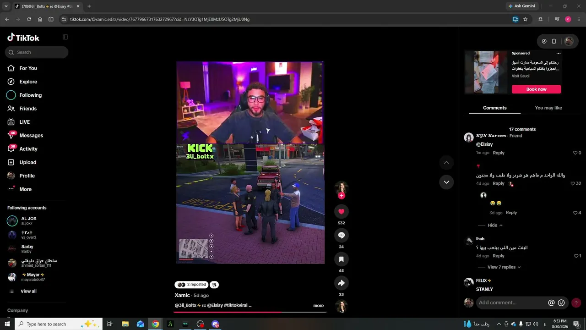Viewport: 586px width, 330px height.
Task: Expand View 7 replies under Ihab
Action: click(x=504, y=267)
